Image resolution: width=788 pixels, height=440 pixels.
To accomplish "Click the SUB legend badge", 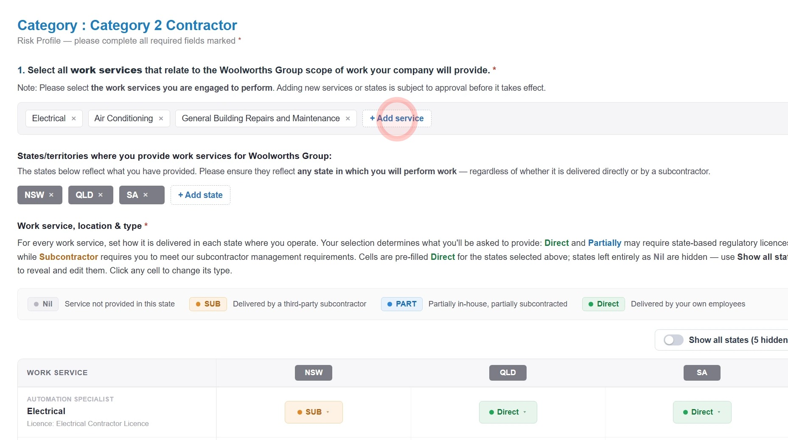I will pyautogui.click(x=208, y=304).
